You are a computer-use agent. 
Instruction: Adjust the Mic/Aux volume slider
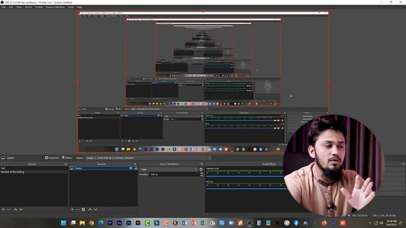pyautogui.click(x=247, y=189)
